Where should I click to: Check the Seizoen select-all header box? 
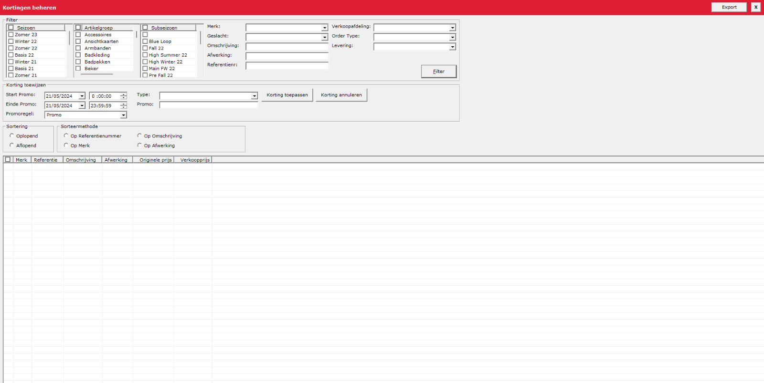[x=11, y=28]
